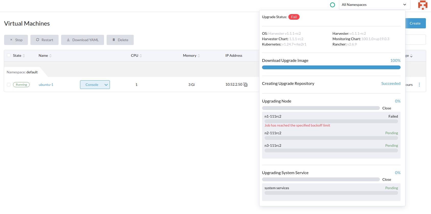Image resolution: width=431 pixels, height=214 pixels.
Task: Select all virtual machines checkbox
Action: coord(9,55)
